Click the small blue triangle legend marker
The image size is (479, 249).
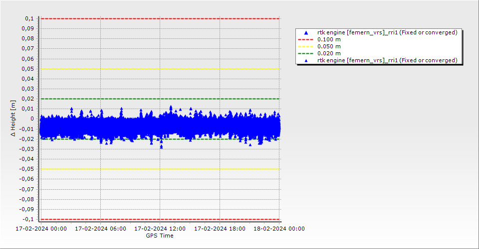306,60
